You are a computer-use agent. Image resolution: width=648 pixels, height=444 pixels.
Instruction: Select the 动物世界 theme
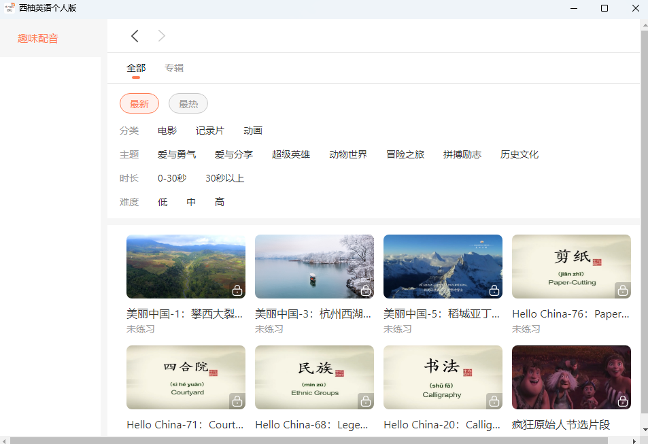pyautogui.click(x=348, y=154)
